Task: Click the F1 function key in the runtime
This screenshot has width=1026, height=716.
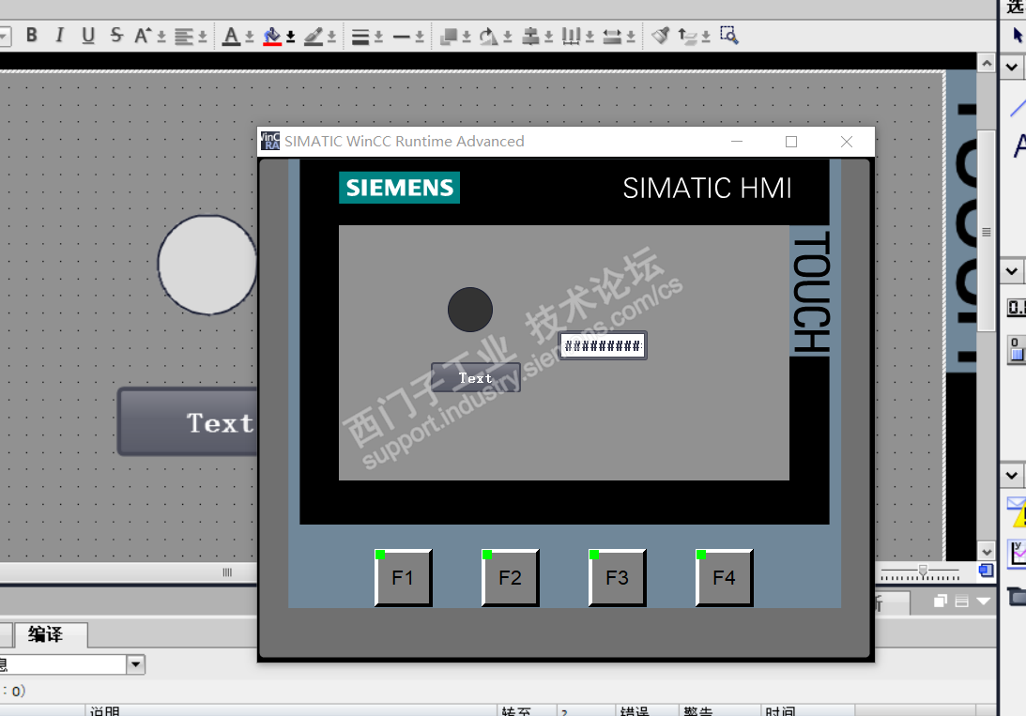Action: point(403,578)
